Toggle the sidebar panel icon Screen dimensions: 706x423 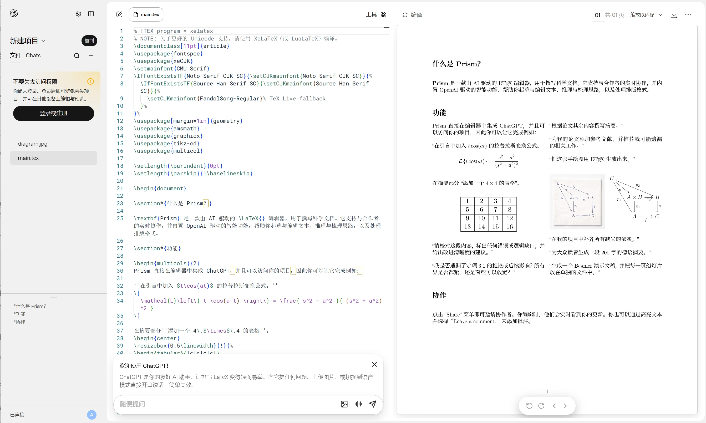(91, 14)
